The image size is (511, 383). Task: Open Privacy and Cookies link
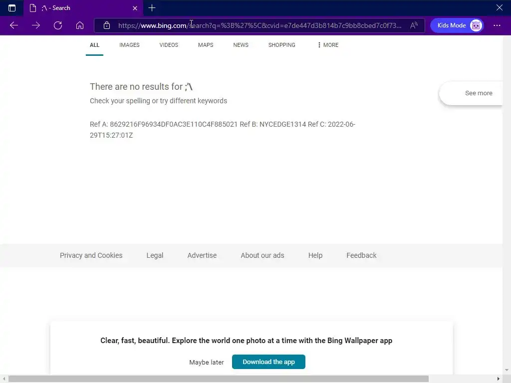(91, 255)
